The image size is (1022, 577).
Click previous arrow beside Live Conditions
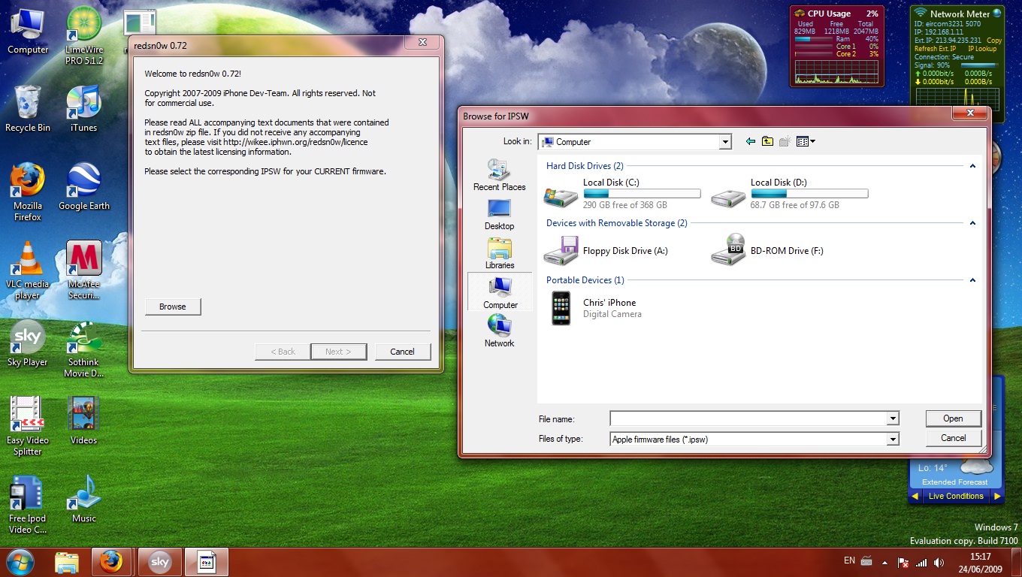coord(915,496)
